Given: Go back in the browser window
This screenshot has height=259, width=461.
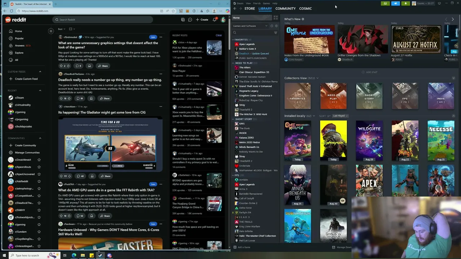Looking at the screenshot, I should 5,11.
